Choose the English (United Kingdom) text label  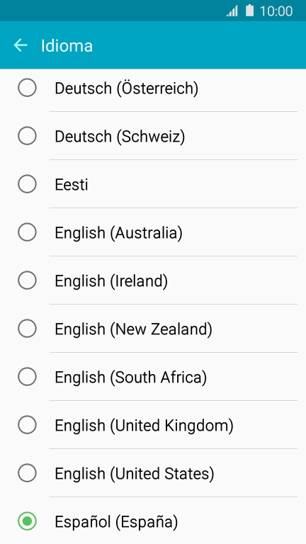144,426
